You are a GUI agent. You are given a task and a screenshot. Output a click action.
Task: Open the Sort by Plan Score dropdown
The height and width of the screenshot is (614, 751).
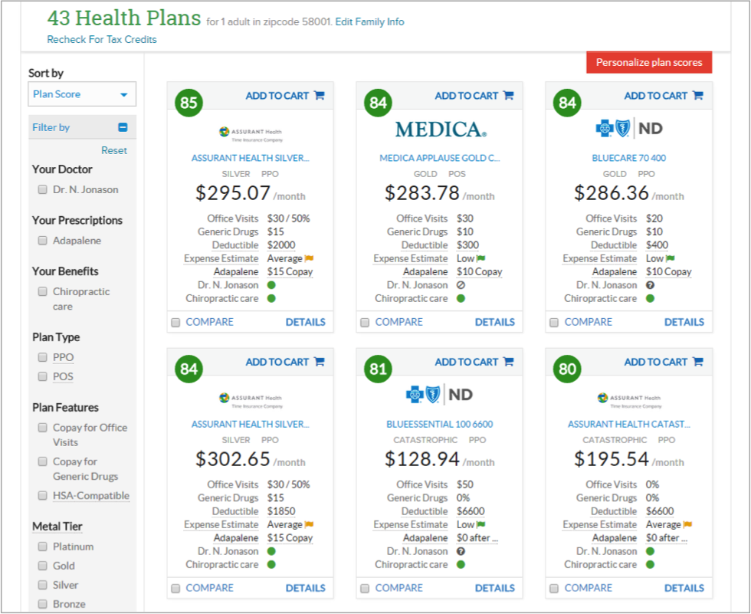pos(82,94)
